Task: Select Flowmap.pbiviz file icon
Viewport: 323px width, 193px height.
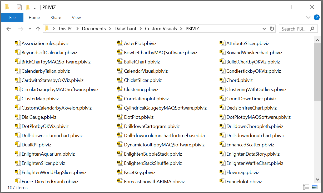Action: (222, 172)
